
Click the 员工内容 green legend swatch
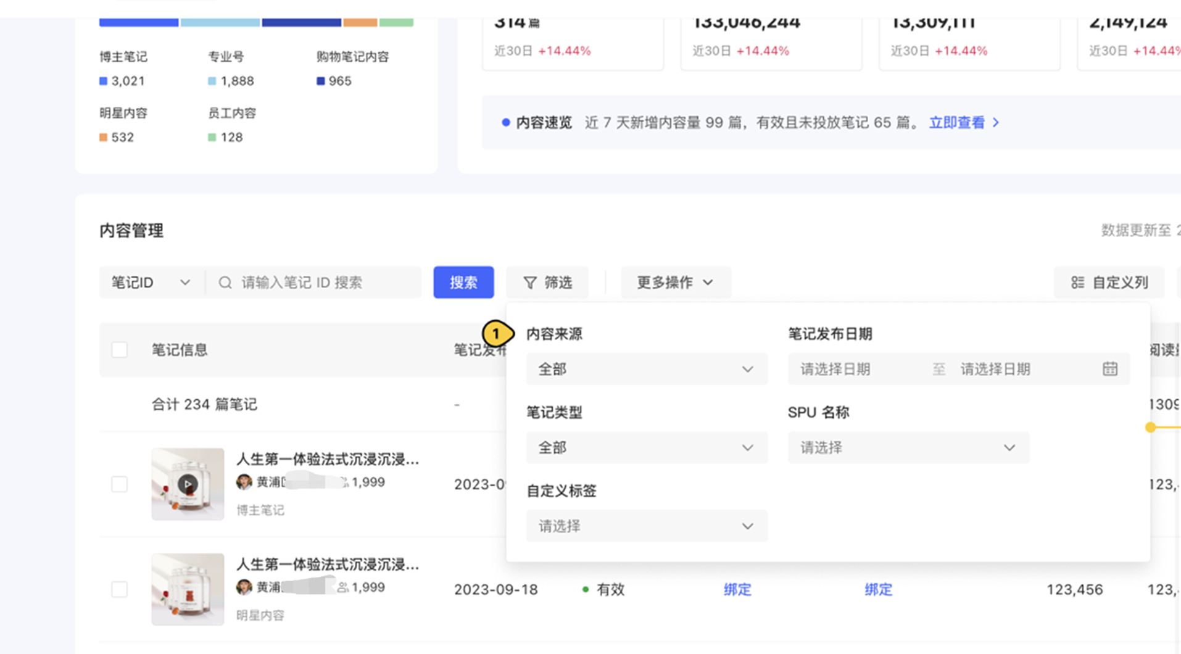click(x=212, y=137)
